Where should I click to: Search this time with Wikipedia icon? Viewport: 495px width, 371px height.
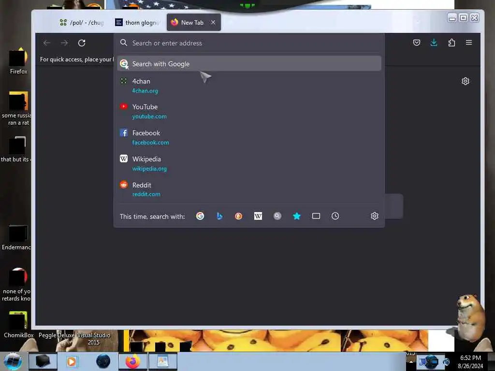(258, 216)
